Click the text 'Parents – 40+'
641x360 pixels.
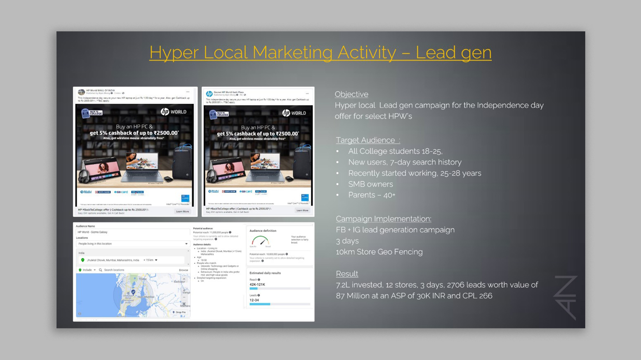coord(372,195)
